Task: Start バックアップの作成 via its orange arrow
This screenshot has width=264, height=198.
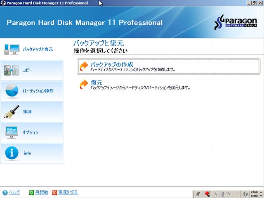Action: click(84, 66)
